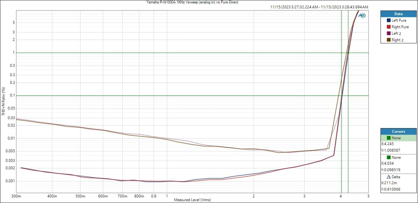
Task: Click the THD+N Ratio (%) axis label
Action: tap(3, 101)
